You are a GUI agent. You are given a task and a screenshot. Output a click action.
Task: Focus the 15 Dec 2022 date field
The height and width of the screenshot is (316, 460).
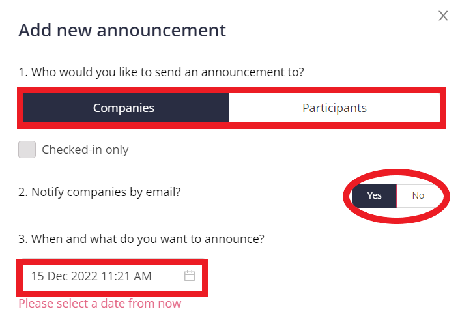112,276
